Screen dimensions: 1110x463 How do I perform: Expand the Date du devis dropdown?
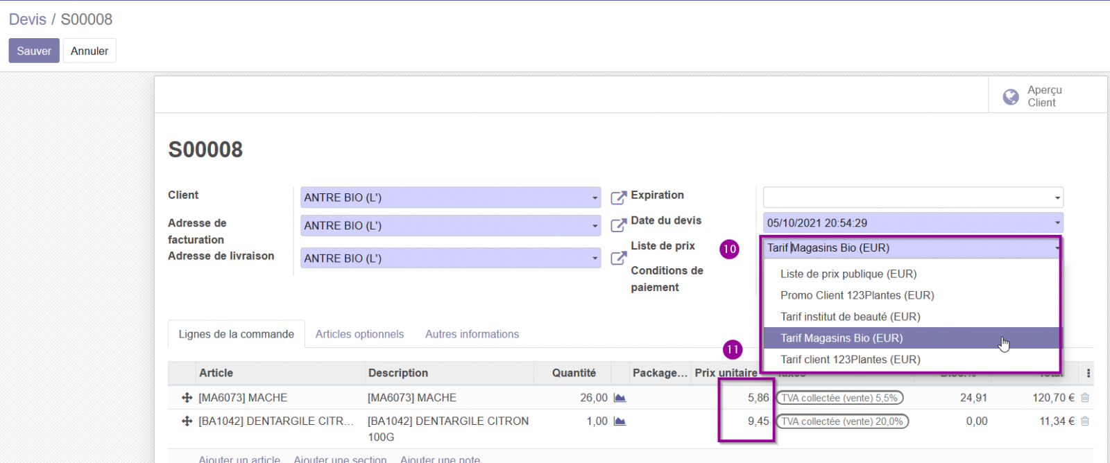1057,222
